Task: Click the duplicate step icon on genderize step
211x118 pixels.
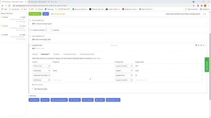Action: pos(201,45)
